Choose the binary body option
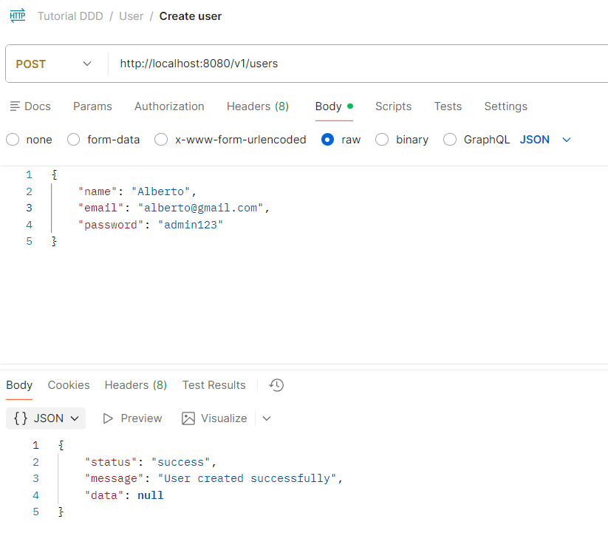 point(382,140)
